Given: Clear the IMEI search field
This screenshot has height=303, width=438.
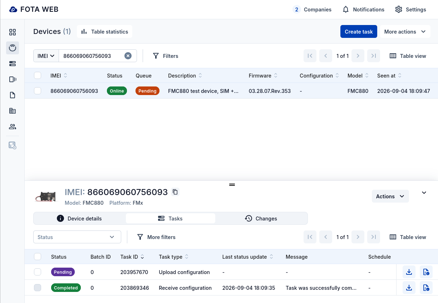Looking at the screenshot, I should (x=128, y=56).
